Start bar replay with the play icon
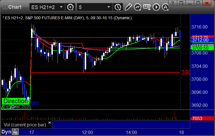The image size is (215, 136). point(156,7)
